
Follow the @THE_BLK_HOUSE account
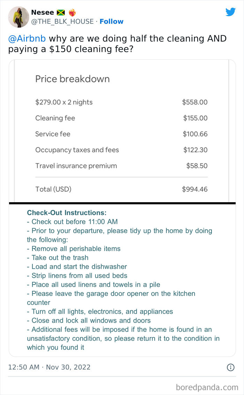111,21
